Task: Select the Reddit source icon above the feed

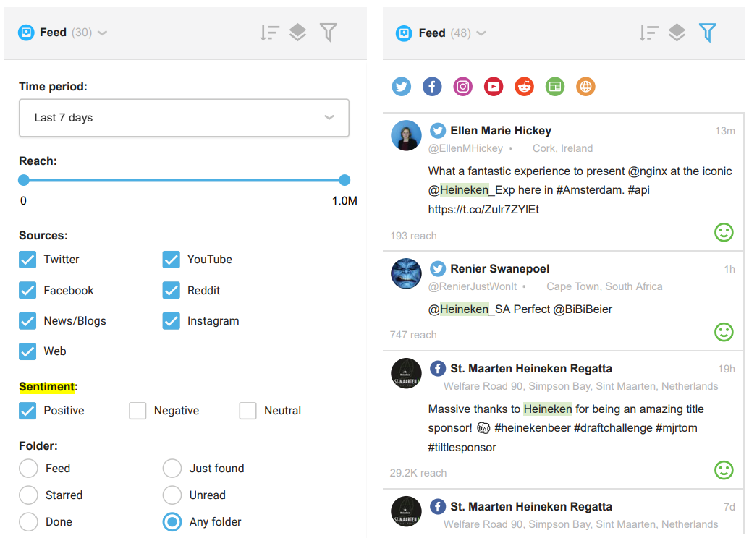Action: click(x=524, y=86)
